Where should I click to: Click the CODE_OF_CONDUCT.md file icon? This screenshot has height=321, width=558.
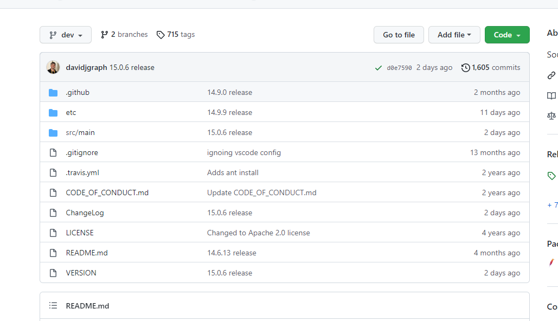tap(53, 193)
